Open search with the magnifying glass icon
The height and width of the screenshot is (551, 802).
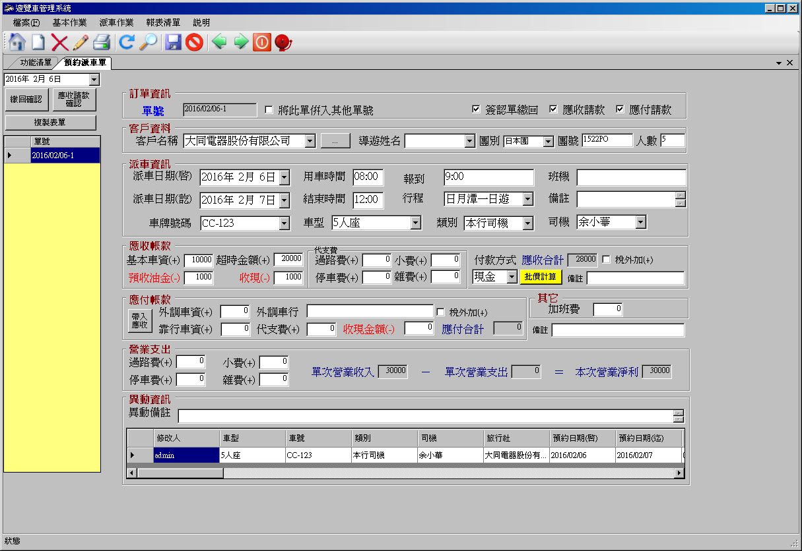[x=147, y=42]
